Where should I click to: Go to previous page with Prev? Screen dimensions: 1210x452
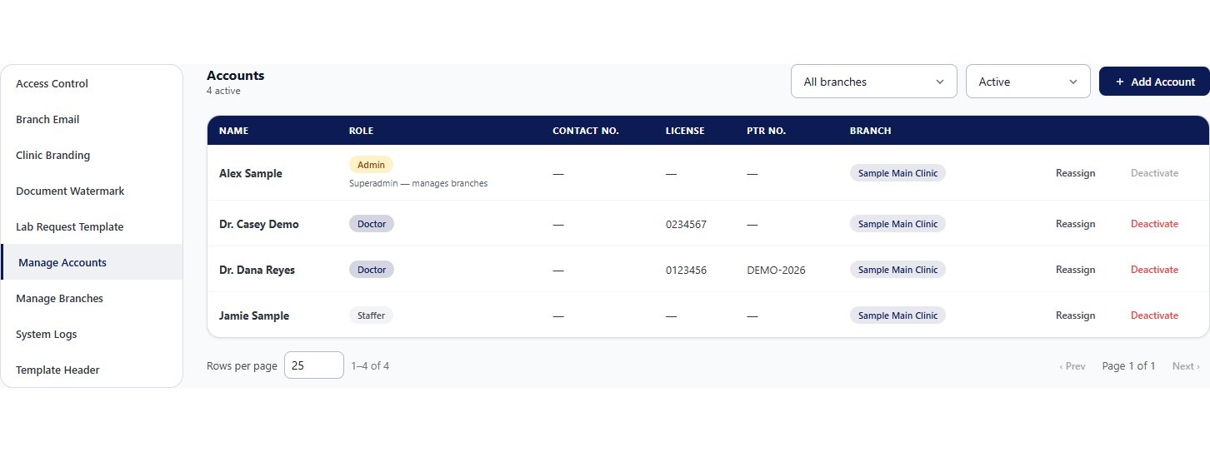(1072, 366)
